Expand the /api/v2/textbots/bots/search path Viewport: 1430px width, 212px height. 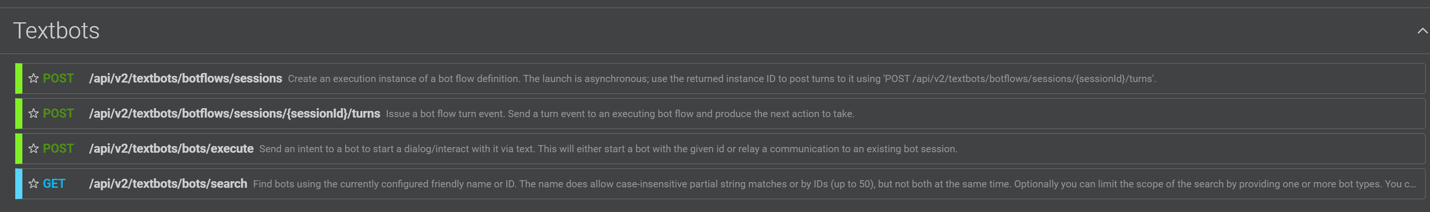[168, 184]
